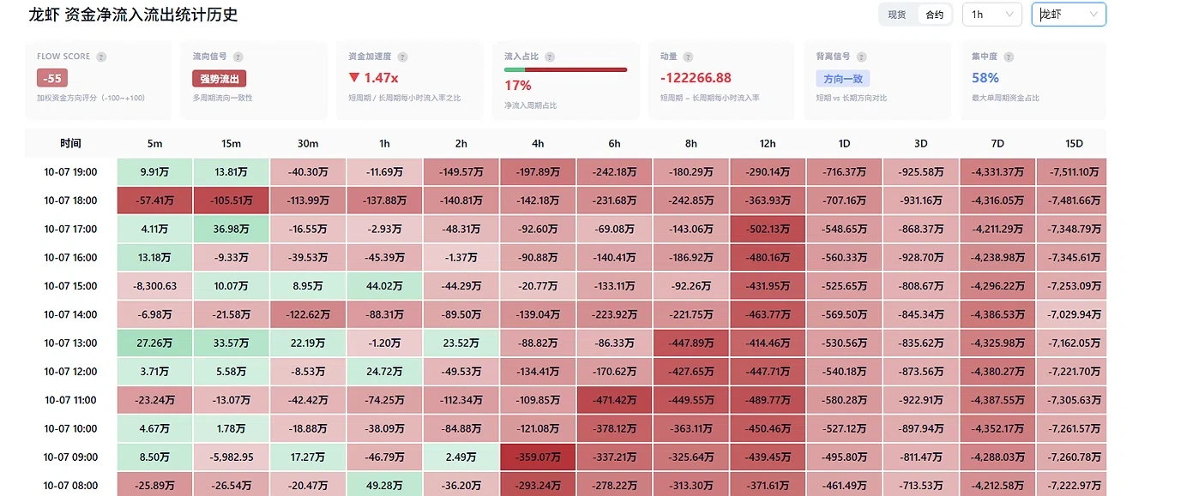Click the -7,511.10万 cell
Screen dimensions: 1181x496
(x=1072, y=172)
